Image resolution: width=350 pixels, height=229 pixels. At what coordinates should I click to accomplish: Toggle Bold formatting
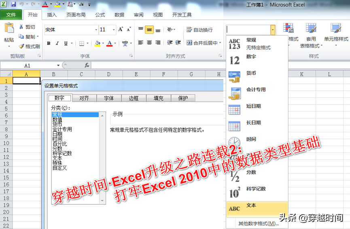pos(49,43)
